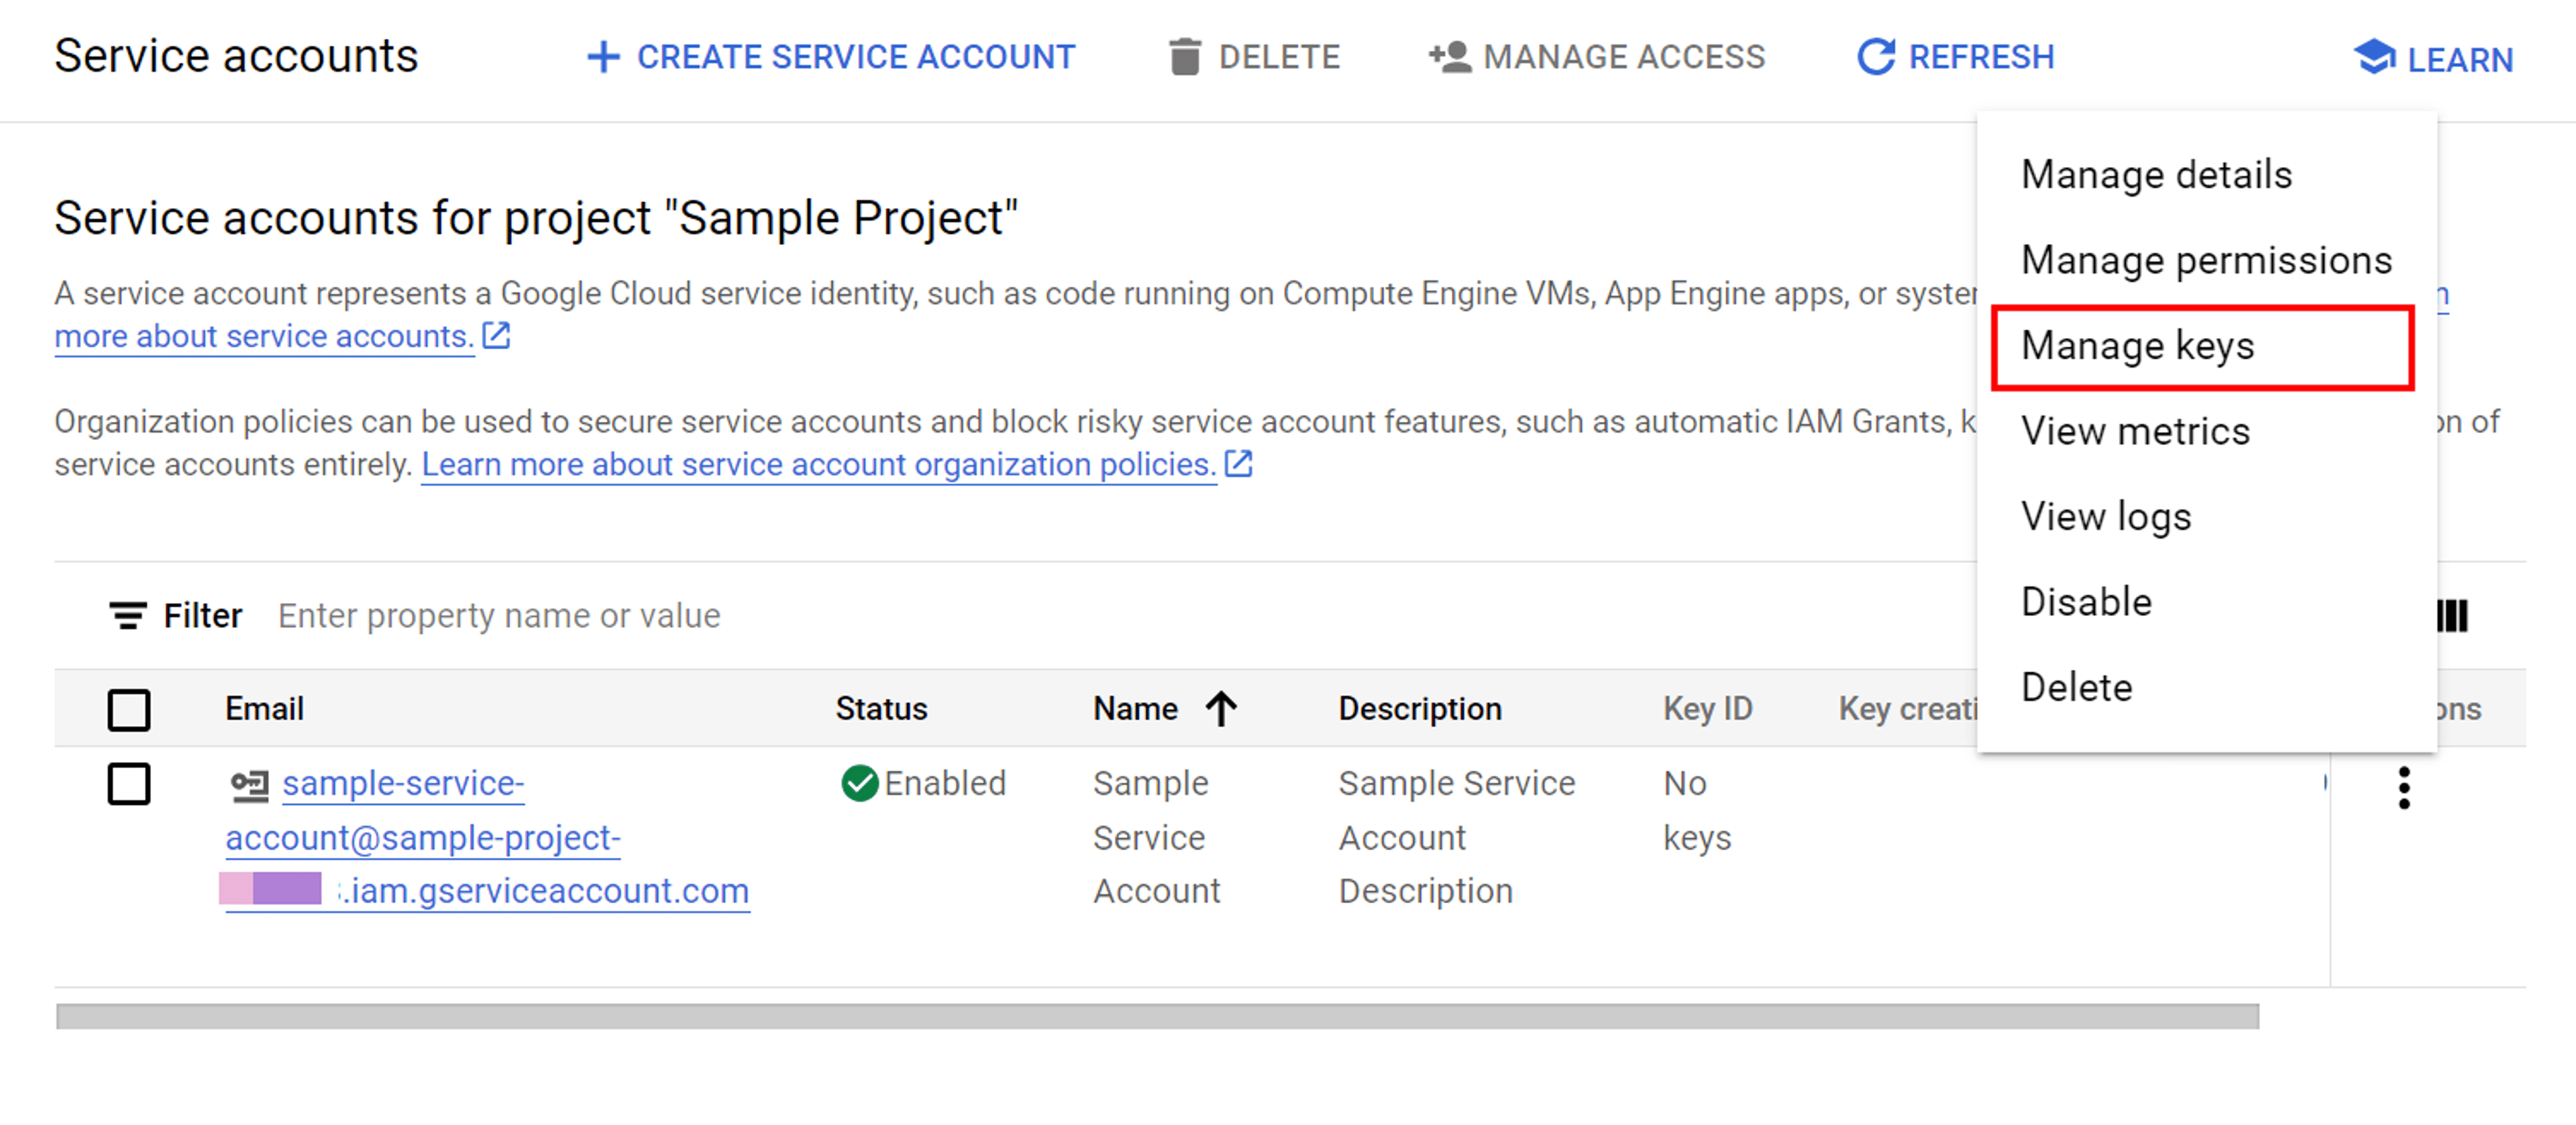Click the plus icon beside Create Service Account

[x=603, y=57]
